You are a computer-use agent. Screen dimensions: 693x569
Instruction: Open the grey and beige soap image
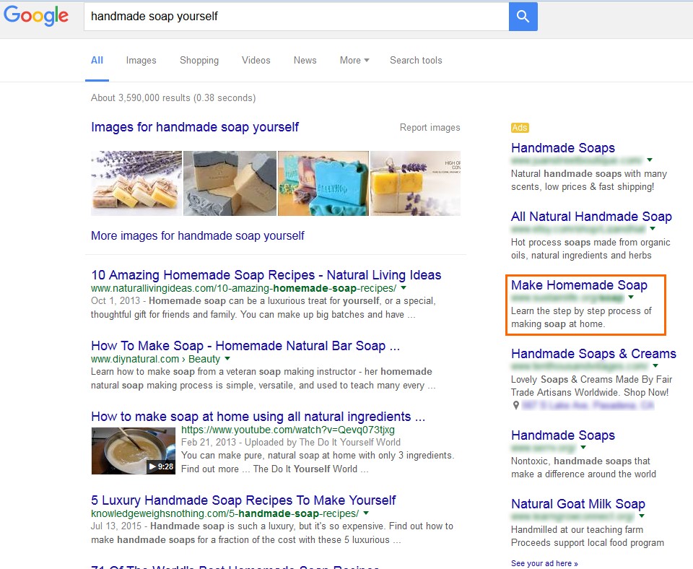[x=230, y=183]
